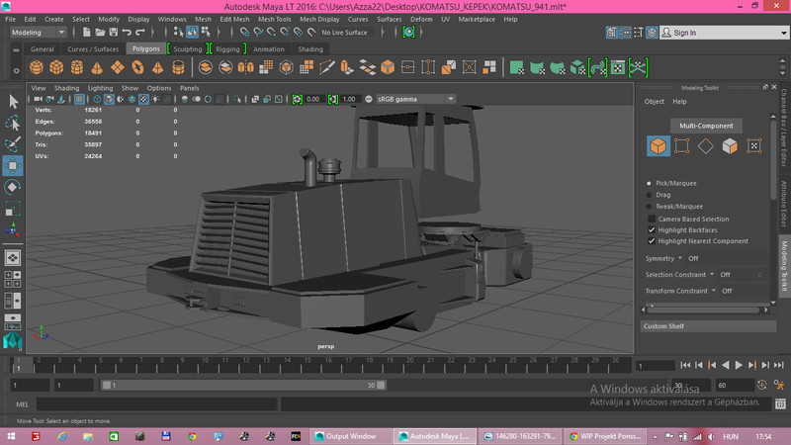Screen dimensions: 791x445
Task: Create a polygon plane from the shelf
Action: (117, 67)
